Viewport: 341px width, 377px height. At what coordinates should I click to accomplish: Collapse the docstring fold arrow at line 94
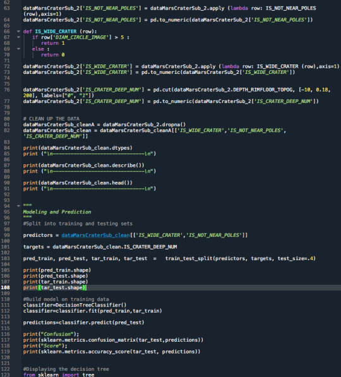[18, 206]
